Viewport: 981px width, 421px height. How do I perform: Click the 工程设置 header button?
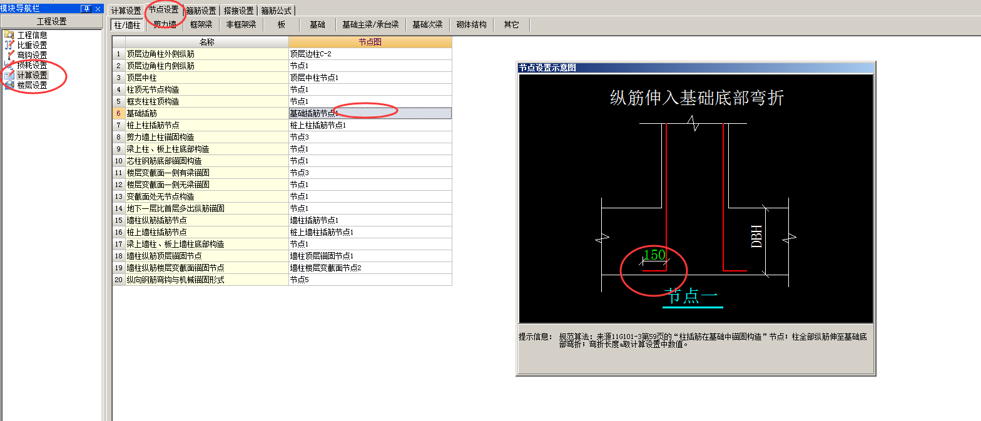pos(51,21)
